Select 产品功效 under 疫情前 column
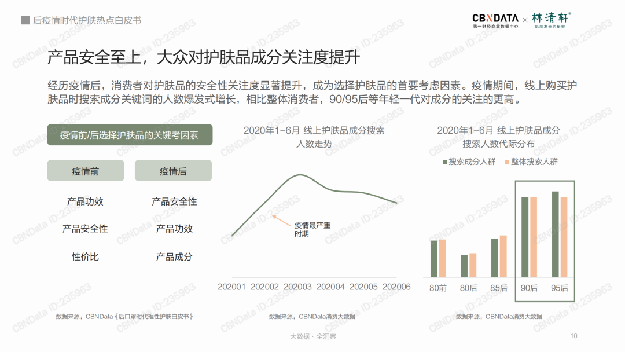 [x=85, y=201]
